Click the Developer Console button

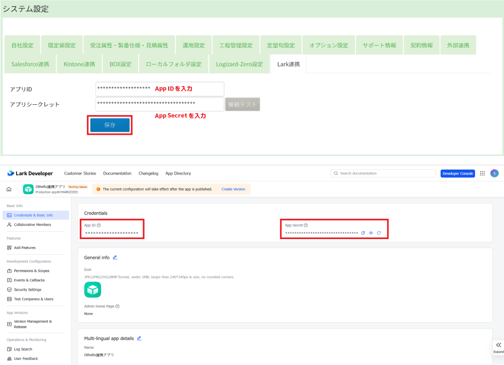point(458,173)
